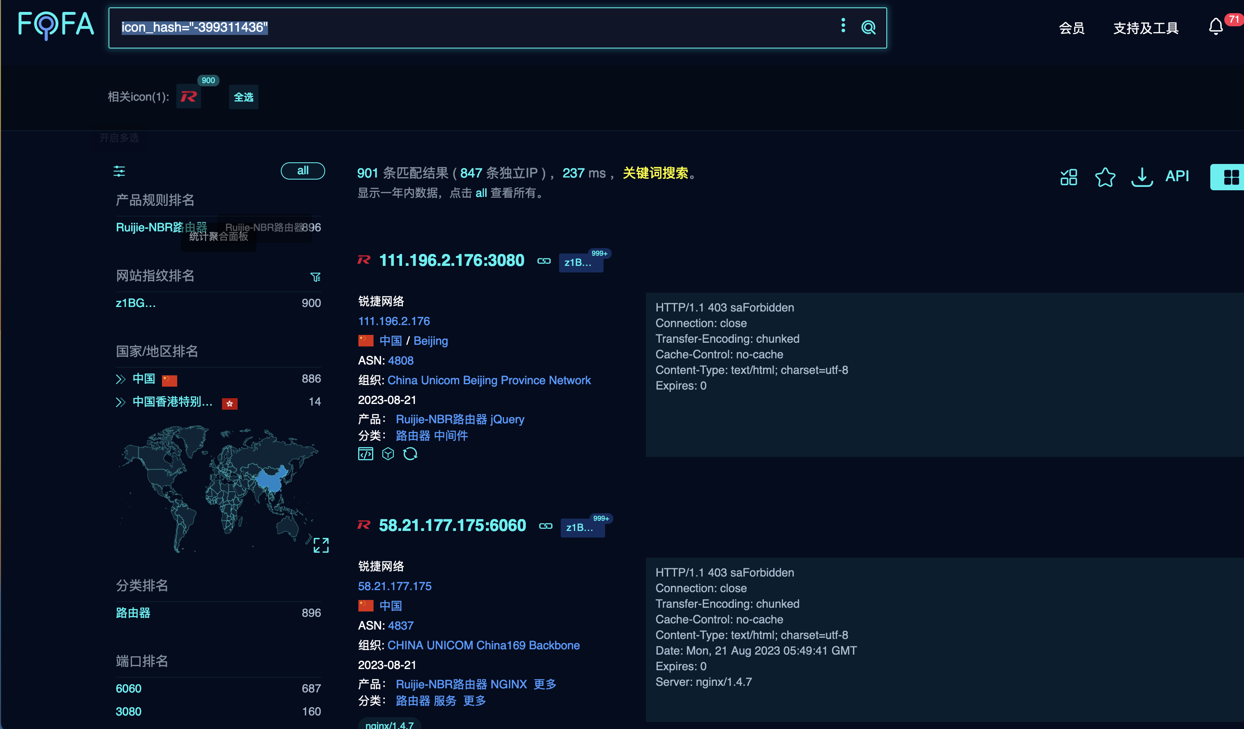This screenshot has width=1244, height=729.
Task: Click z1B... tag on 58.21.177.175 result
Action: [x=583, y=528]
